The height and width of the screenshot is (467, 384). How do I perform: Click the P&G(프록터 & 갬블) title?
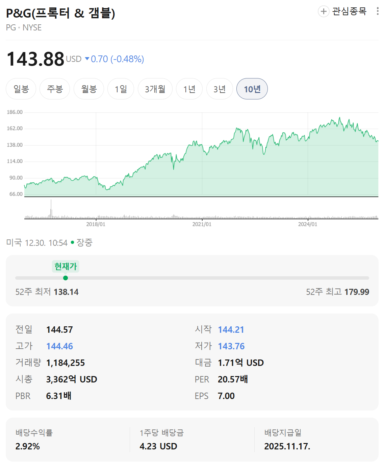click(61, 13)
